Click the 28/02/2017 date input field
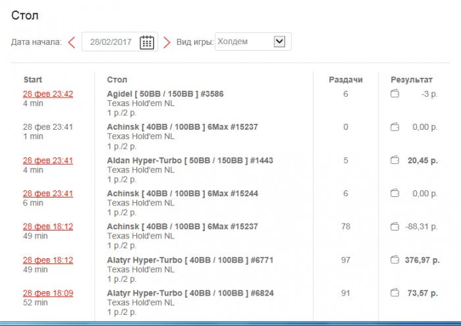Viewport: 461px width, 326px height. coord(111,42)
